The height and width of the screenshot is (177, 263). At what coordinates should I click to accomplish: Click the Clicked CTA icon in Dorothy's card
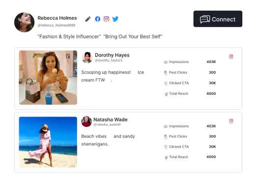(166, 84)
